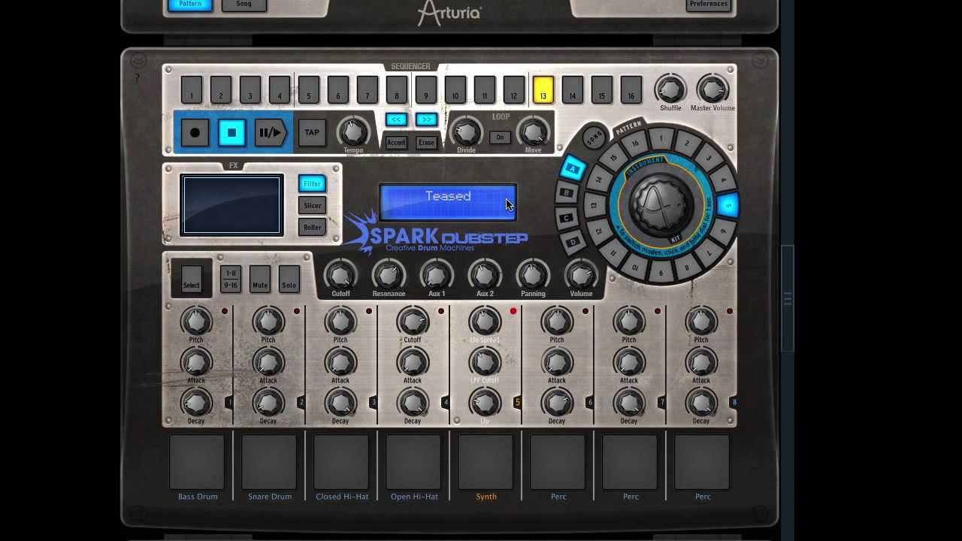
Task: Click the instrument Volume knob
Action: click(581, 274)
